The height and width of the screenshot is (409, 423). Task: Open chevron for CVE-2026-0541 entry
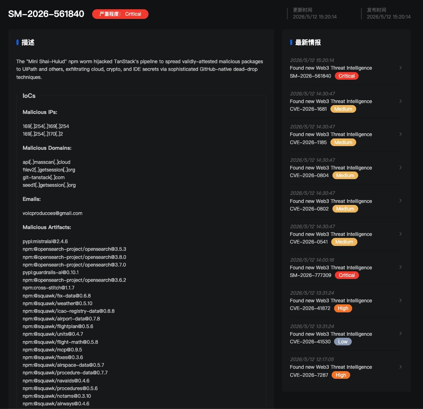[x=400, y=234]
